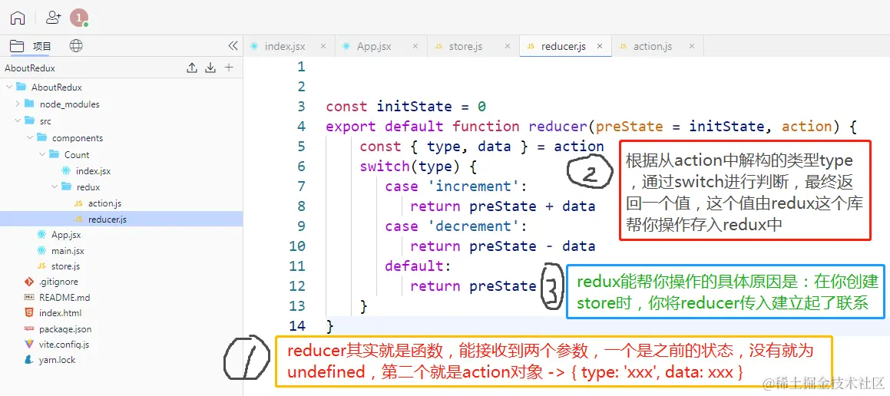Image resolution: width=890 pixels, height=396 pixels.
Task: Close the reducer.js tab
Action: [x=600, y=47]
